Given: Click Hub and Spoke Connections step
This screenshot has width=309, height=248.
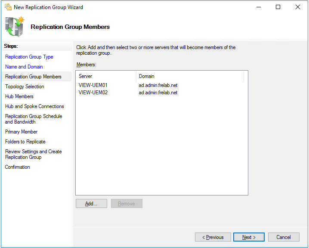Looking at the screenshot, I should click(34, 106).
